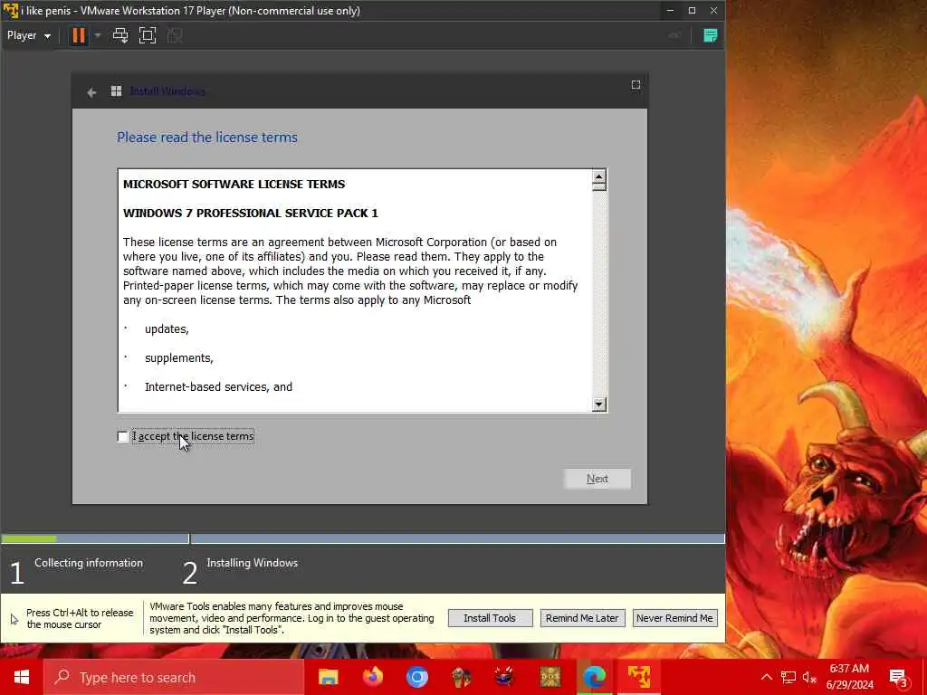The image size is (927, 695).
Task: Click the 'updates,' bullet item
Action: click(x=167, y=329)
